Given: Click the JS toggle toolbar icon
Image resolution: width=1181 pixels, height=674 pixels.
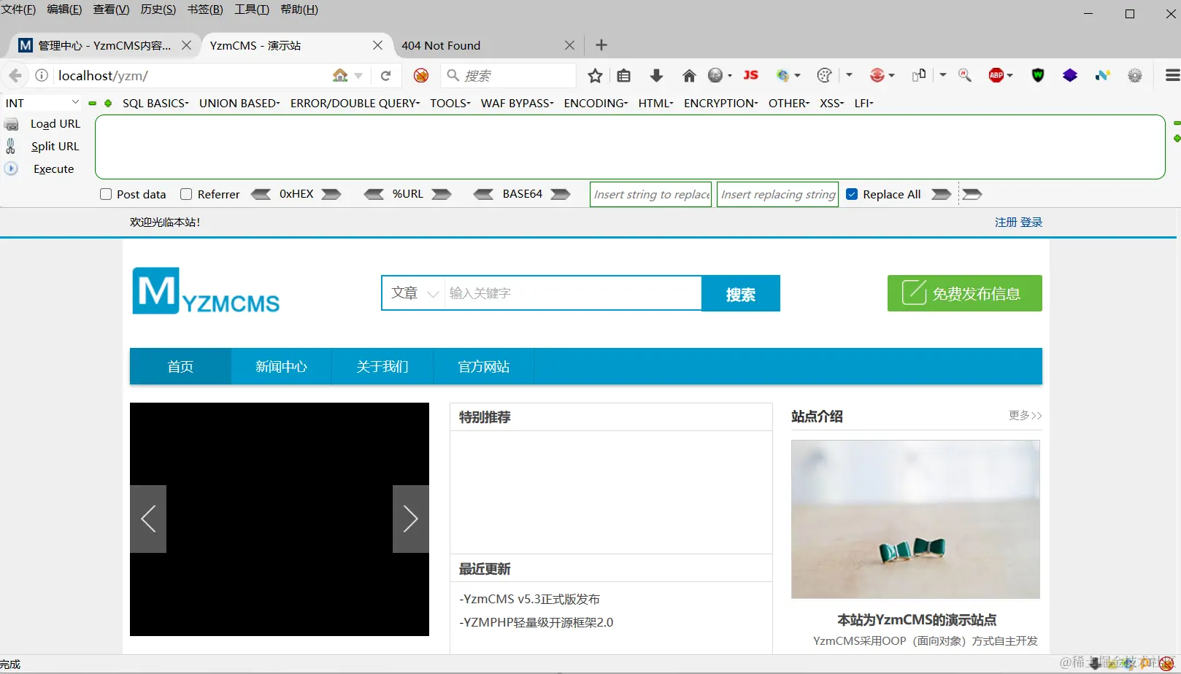Looking at the screenshot, I should pyautogui.click(x=750, y=75).
